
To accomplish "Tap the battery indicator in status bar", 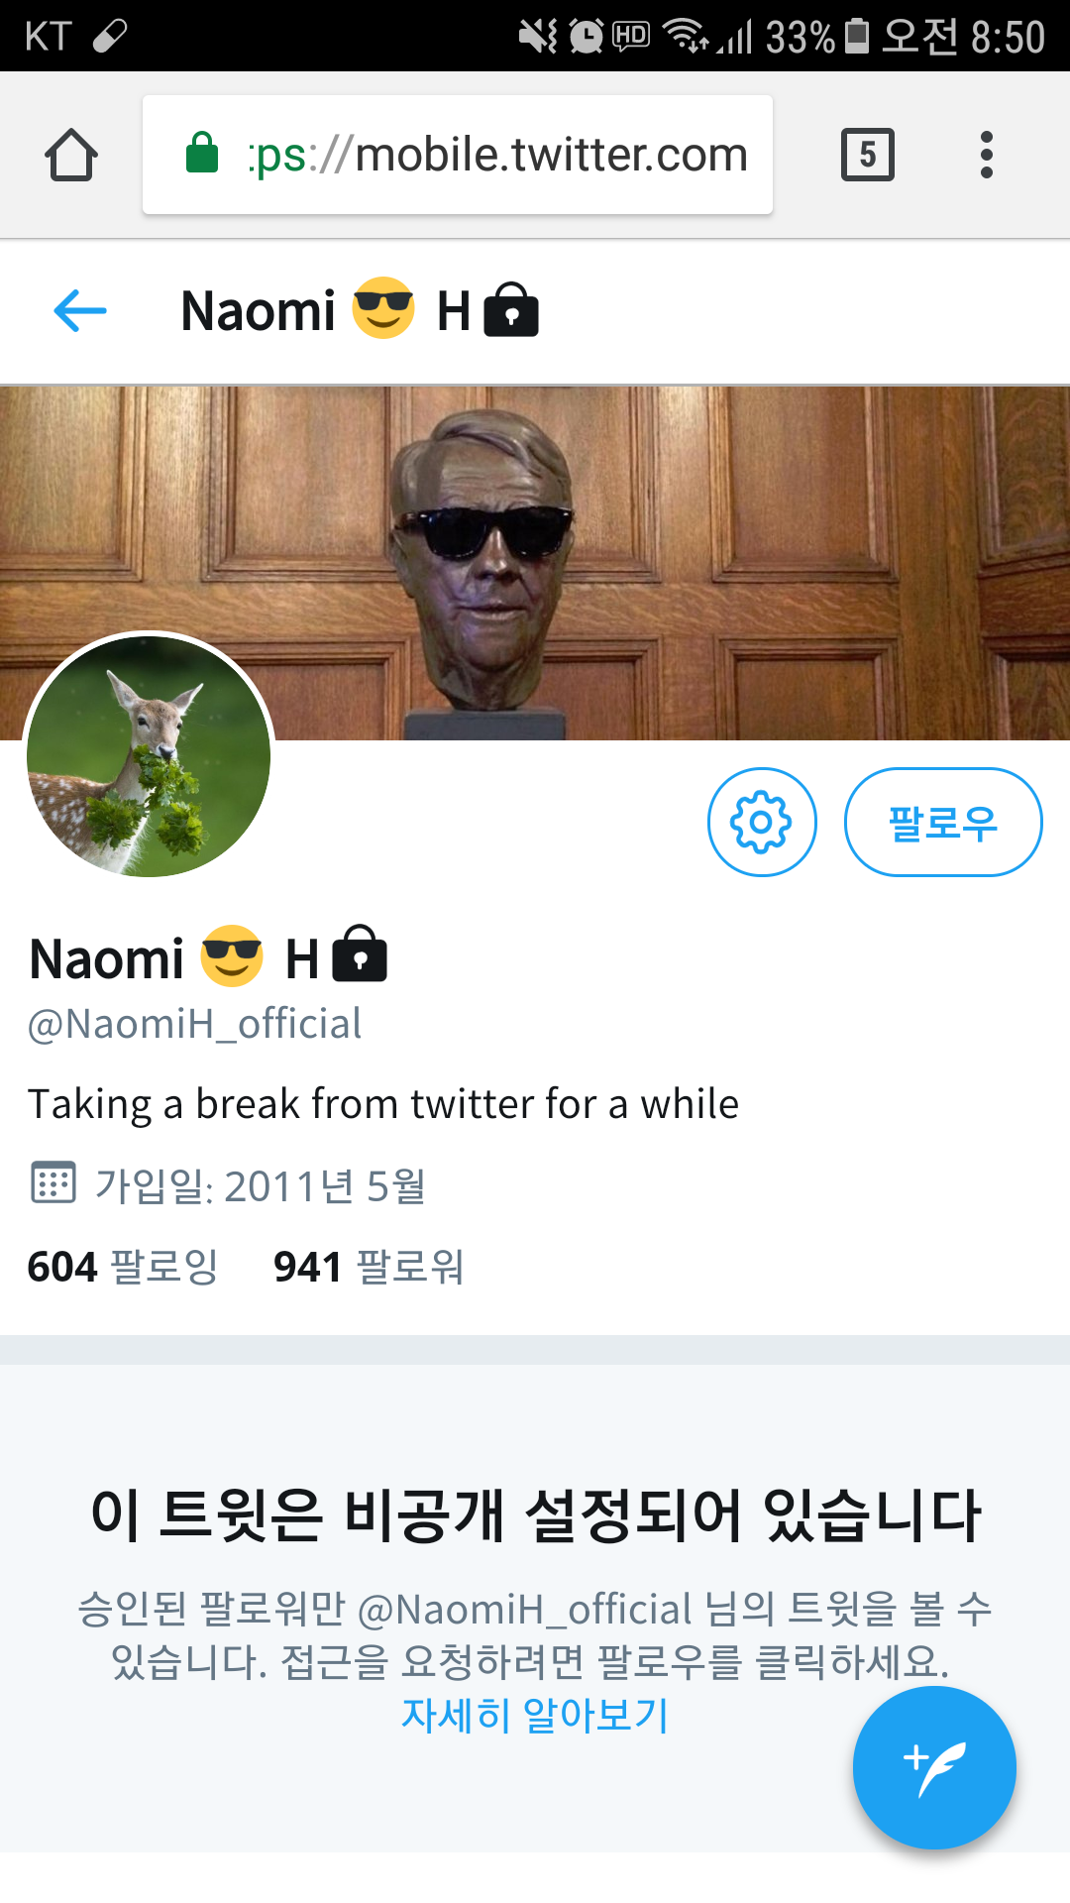I will click(x=857, y=36).
